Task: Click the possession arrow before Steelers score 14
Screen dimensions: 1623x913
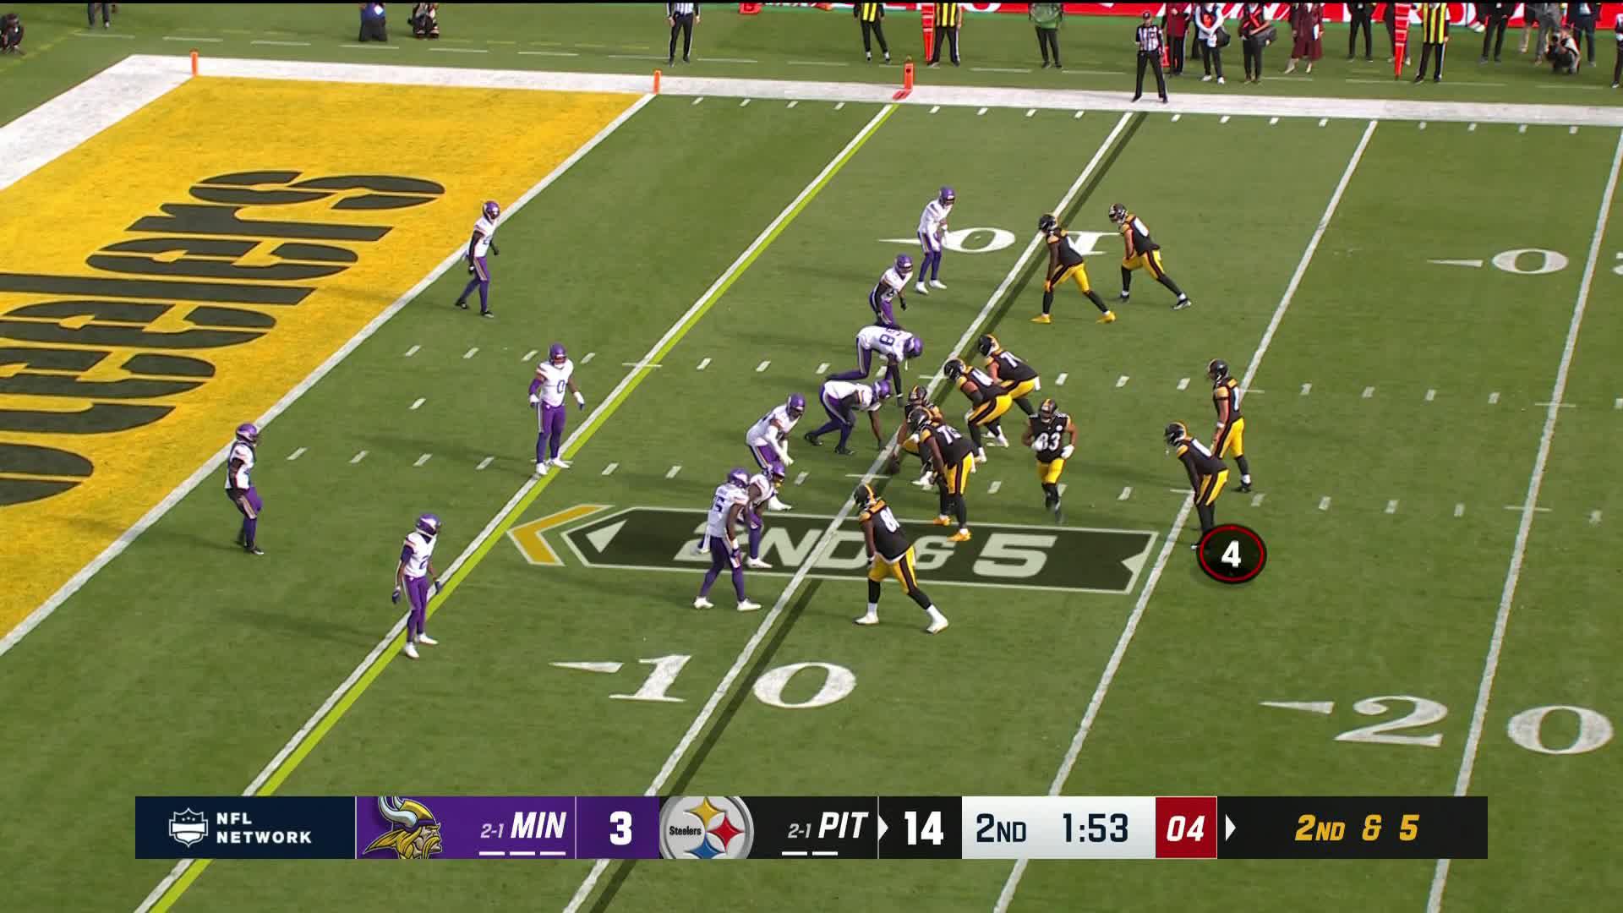Action: pyautogui.click(x=884, y=828)
